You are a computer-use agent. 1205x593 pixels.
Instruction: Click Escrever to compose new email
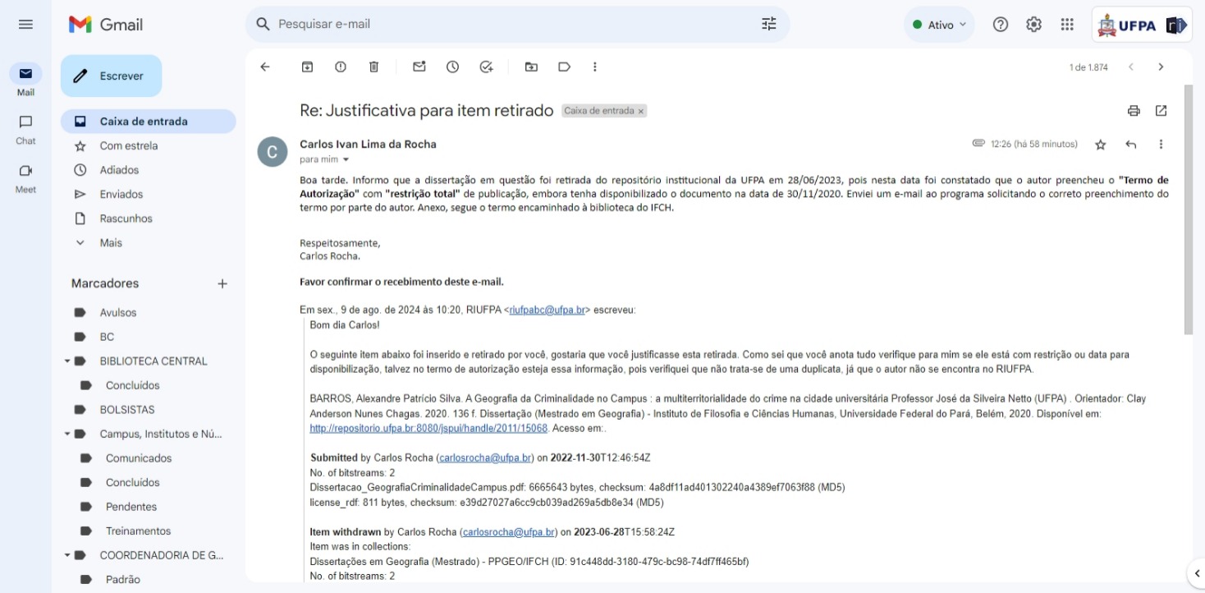[x=112, y=76]
